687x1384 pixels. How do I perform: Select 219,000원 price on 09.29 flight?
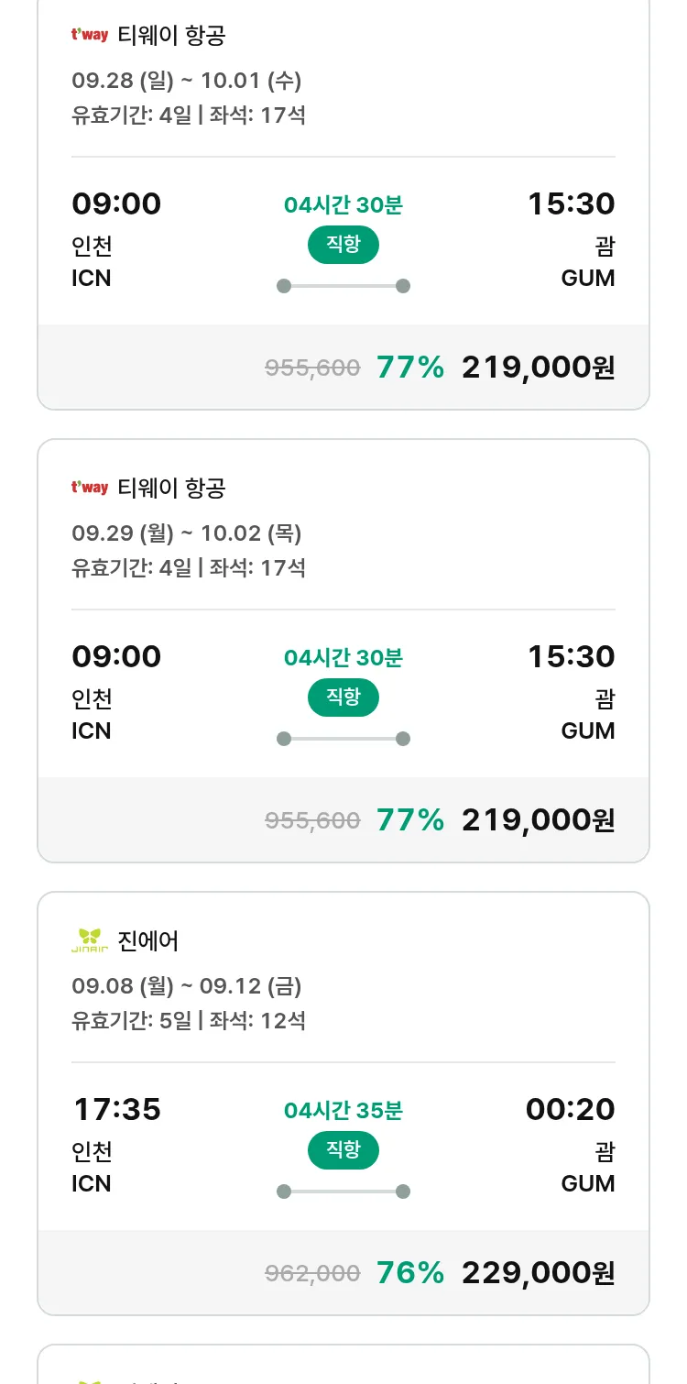coord(538,820)
